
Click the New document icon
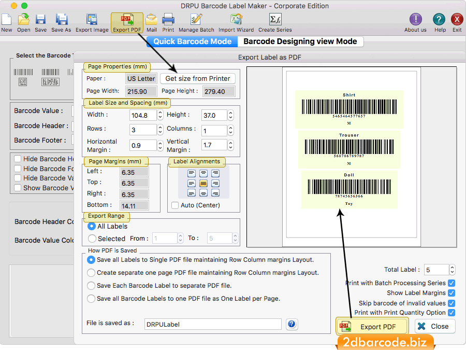pyautogui.click(x=7, y=20)
